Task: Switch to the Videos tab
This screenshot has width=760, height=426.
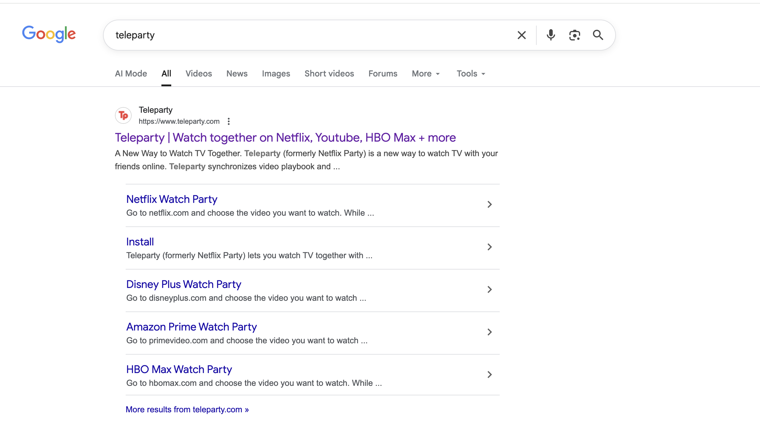Action: click(199, 73)
